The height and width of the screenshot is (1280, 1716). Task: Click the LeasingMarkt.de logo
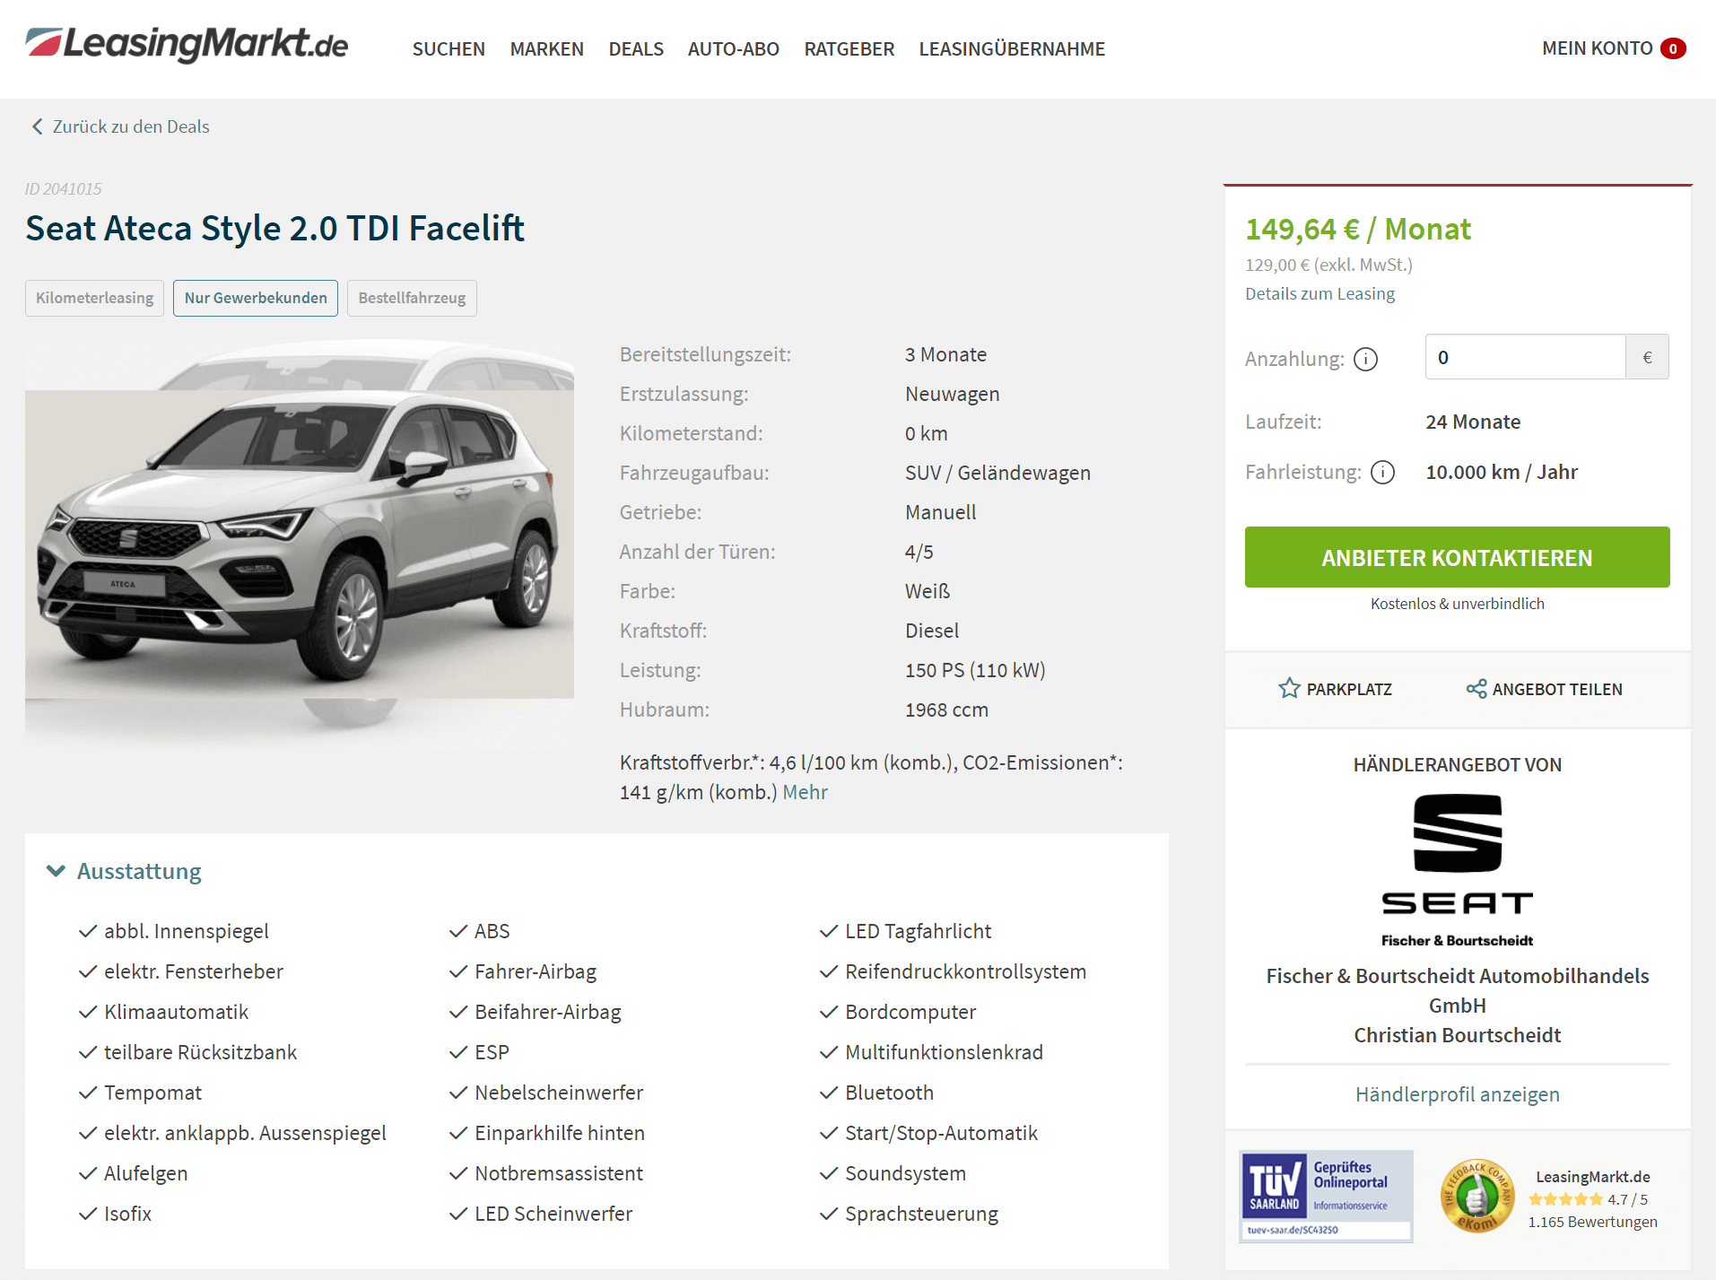coord(187,44)
